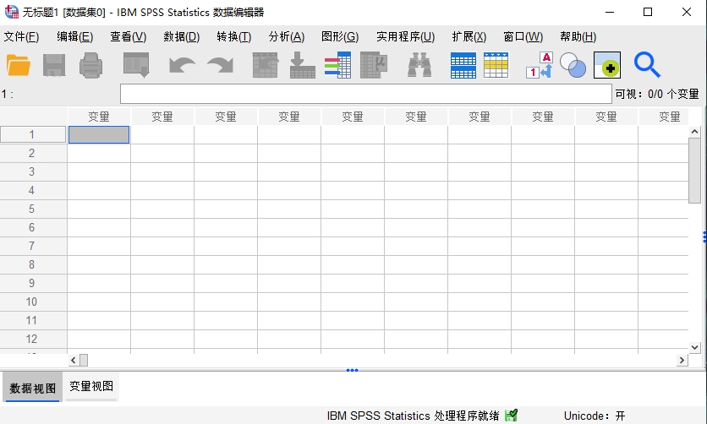Click the Go to variable icon

[x=302, y=65]
